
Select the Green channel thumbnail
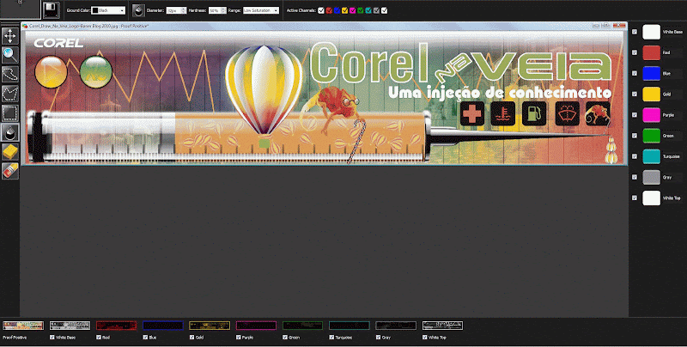(x=303, y=326)
